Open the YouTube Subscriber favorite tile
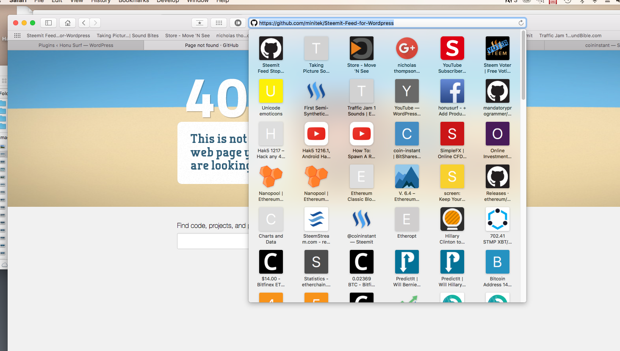Image resolution: width=620 pixels, height=351 pixels. point(452,48)
